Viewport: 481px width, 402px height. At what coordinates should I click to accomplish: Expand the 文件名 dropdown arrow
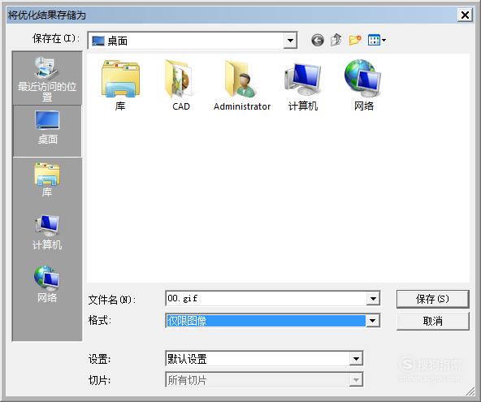click(373, 298)
